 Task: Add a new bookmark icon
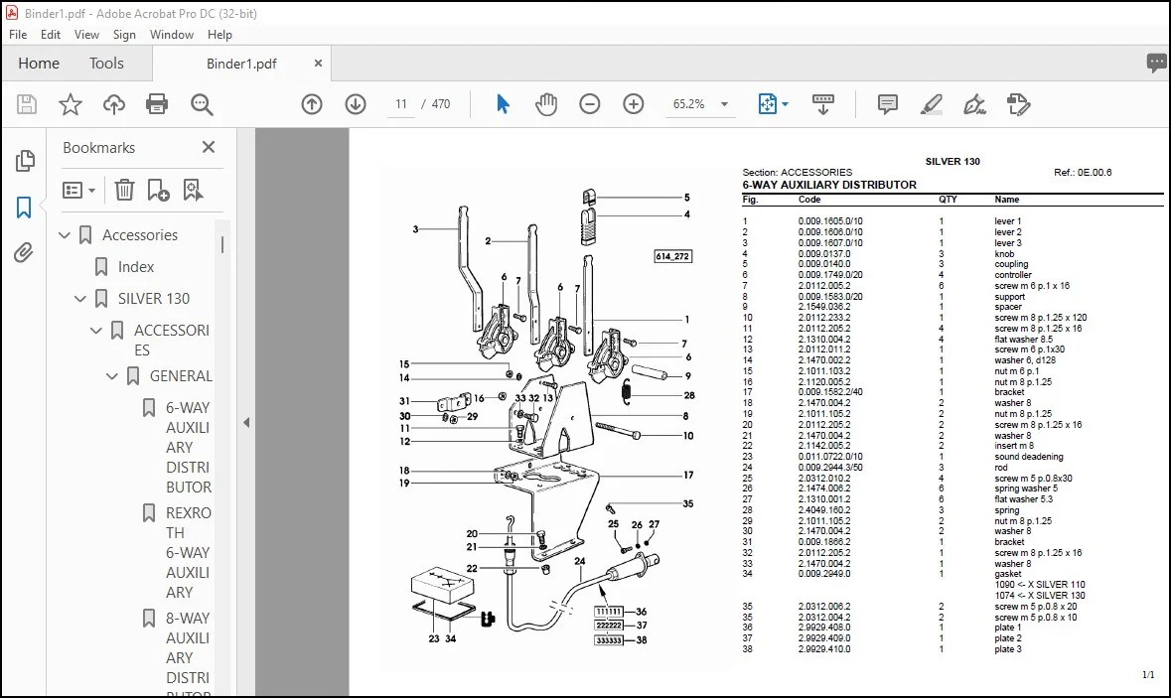[x=158, y=191]
